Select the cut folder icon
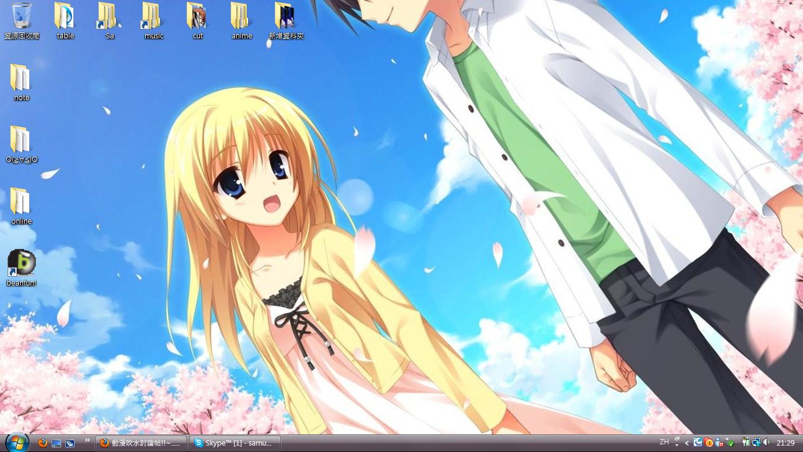Screen dimensions: 803x452 [x=198, y=17]
